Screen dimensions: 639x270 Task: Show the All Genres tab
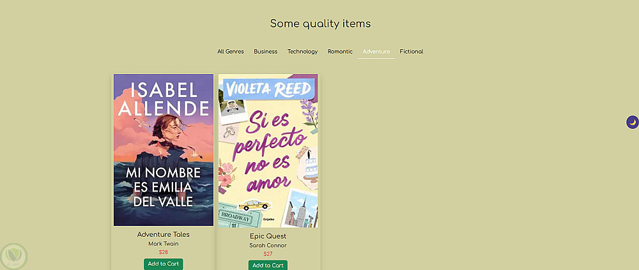(230, 52)
